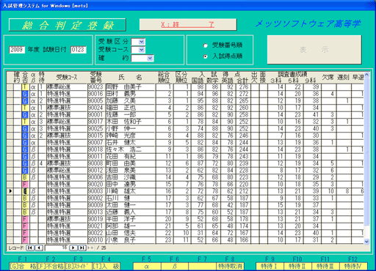This screenshot has height=271, width=376.
Task: Click total score 276 cell
Action: pyautogui.click(x=244, y=87)
